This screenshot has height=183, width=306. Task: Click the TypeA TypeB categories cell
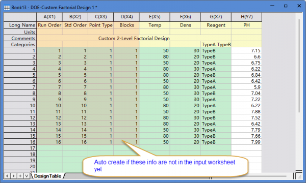216,44
